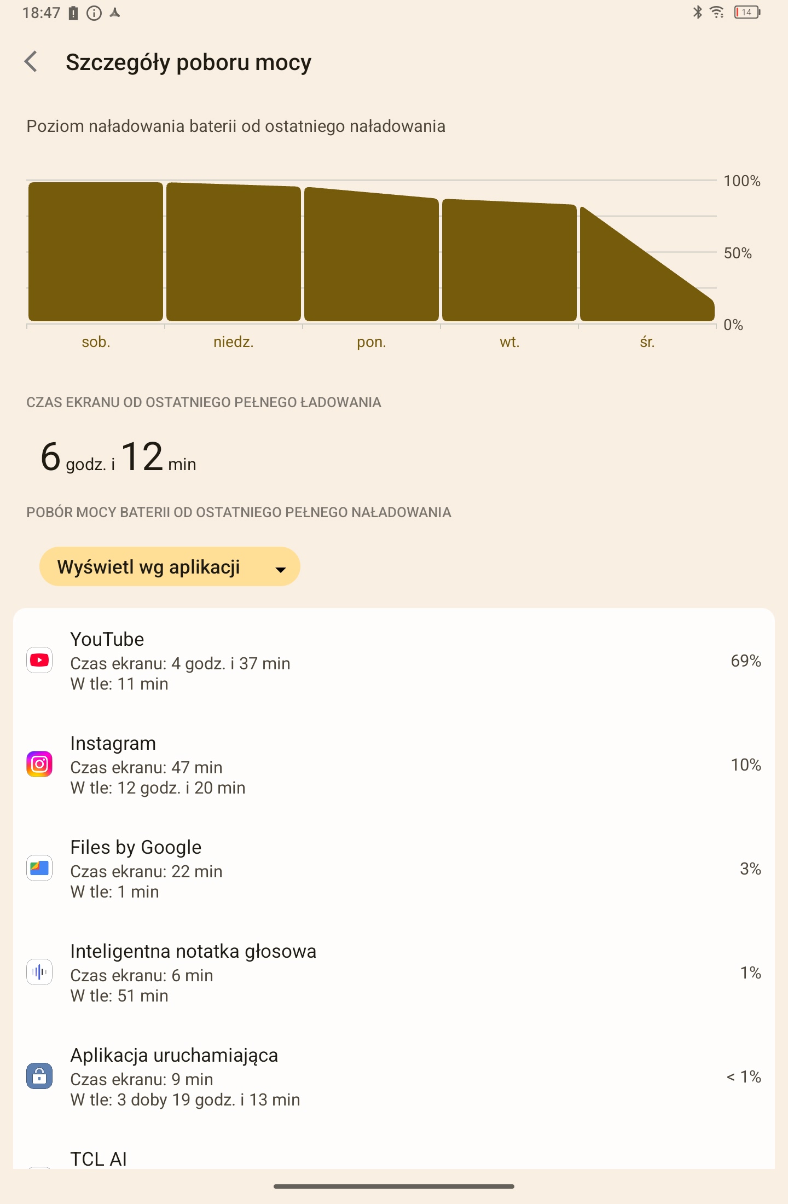Viewport: 788px width, 1204px height.
Task: Tap the pon. day label
Action: pos(372,342)
